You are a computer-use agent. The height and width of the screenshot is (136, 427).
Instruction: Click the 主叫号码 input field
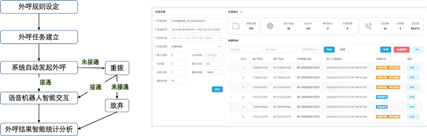[x=214, y=56]
